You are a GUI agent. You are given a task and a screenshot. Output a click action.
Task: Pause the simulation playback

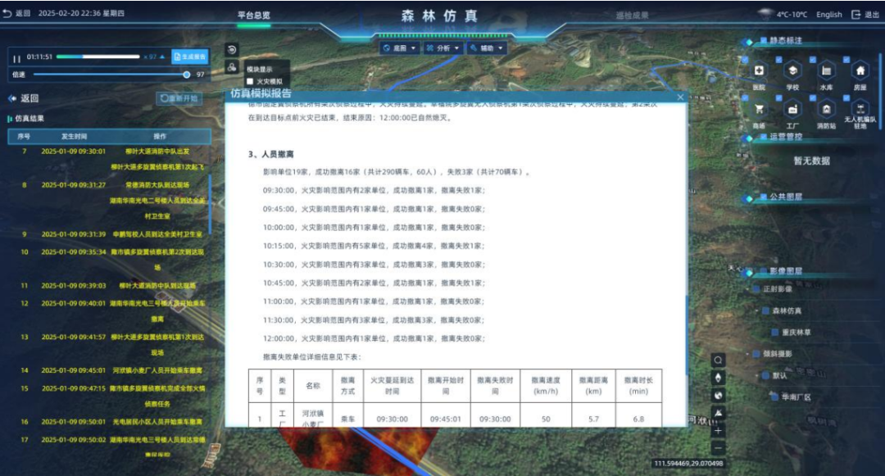pyautogui.click(x=16, y=57)
